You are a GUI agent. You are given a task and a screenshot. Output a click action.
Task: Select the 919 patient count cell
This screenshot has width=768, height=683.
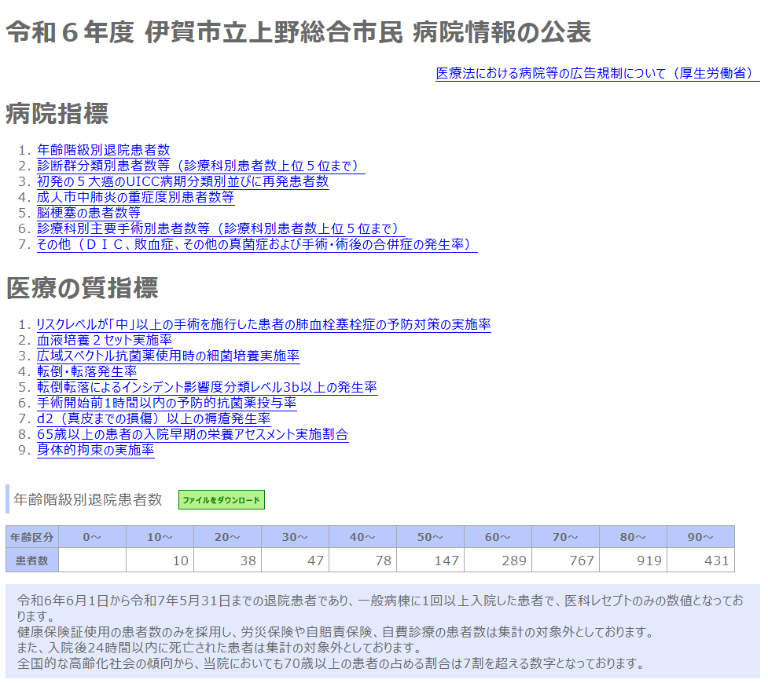pyautogui.click(x=633, y=561)
